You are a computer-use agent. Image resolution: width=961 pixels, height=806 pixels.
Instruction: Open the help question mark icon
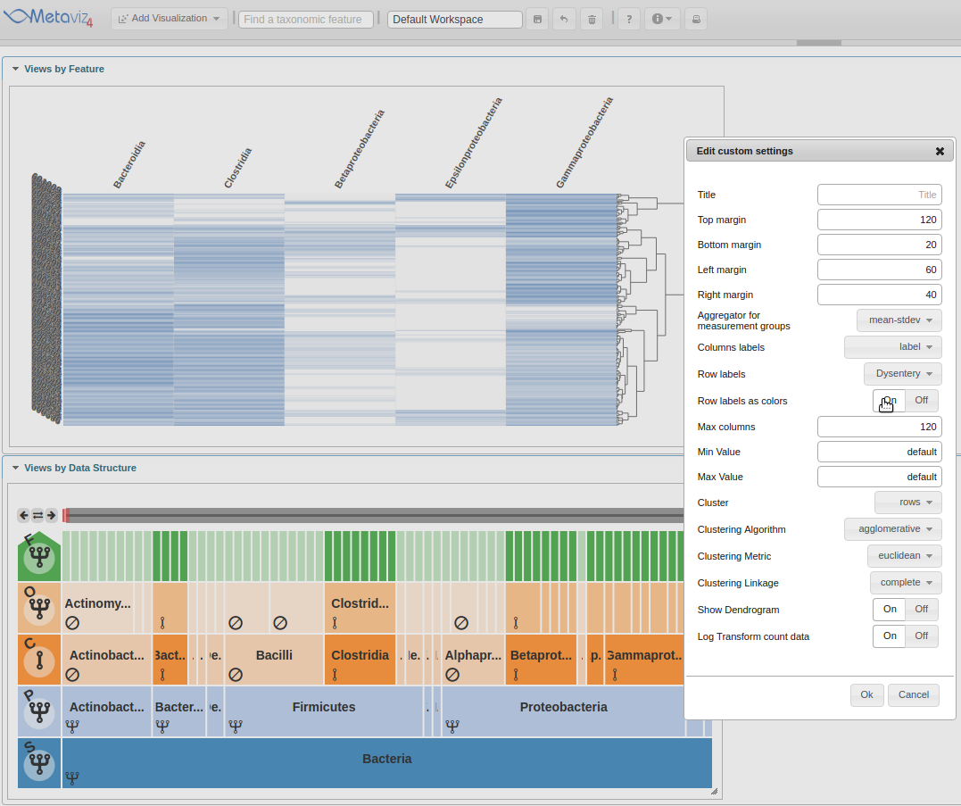point(629,19)
